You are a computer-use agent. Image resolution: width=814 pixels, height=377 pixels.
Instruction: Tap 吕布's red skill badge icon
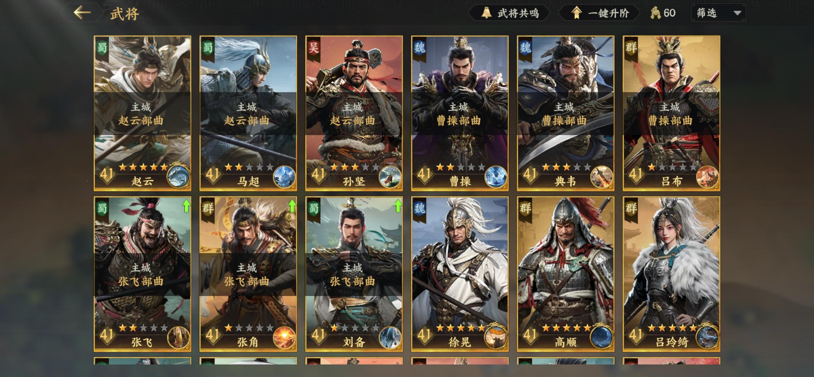[x=707, y=177]
